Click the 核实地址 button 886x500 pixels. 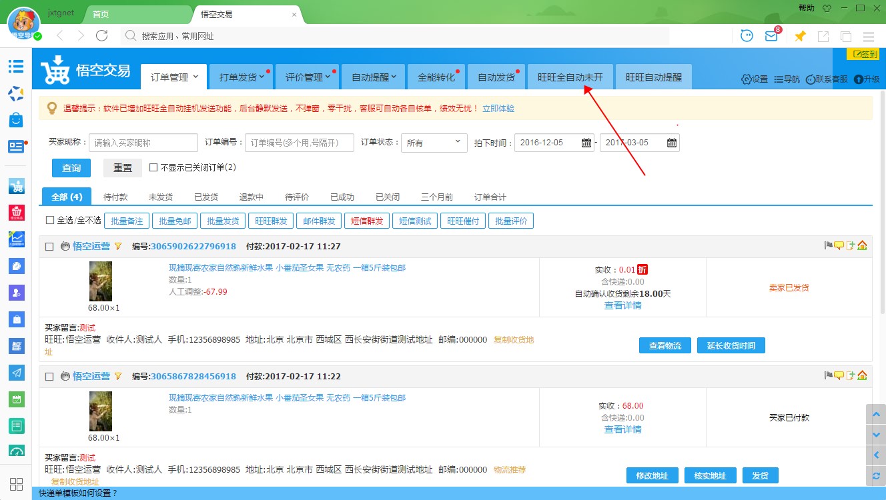click(711, 475)
